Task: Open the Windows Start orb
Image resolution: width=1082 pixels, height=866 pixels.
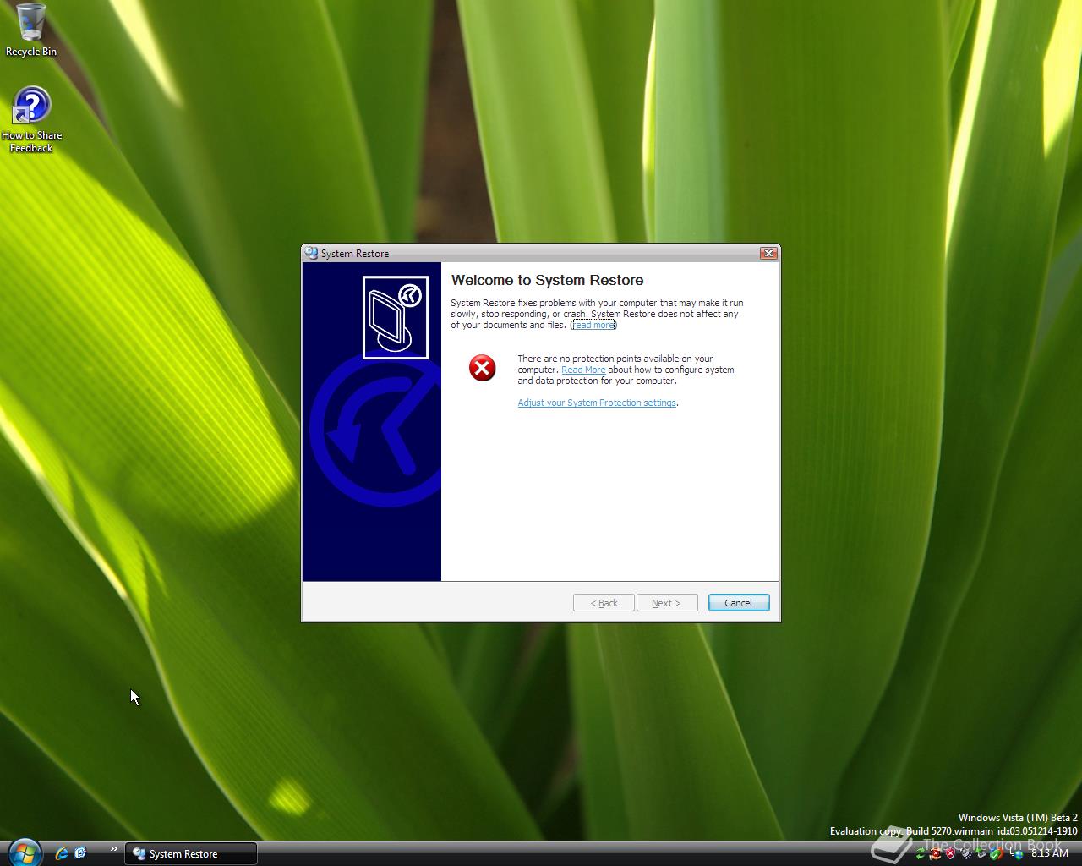Action: (24, 852)
